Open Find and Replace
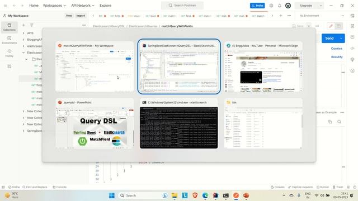358x201 pixels. 35,187
